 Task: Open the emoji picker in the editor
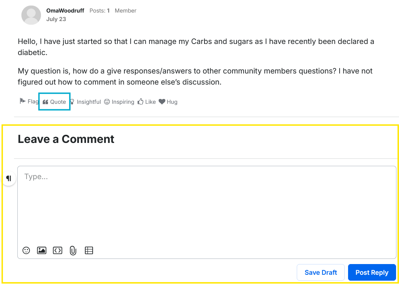tap(26, 250)
